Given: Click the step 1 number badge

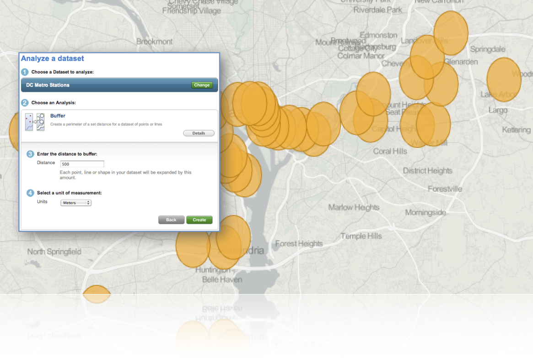Looking at the screenshot, I should pyautogui.click(x=25, y=72).
